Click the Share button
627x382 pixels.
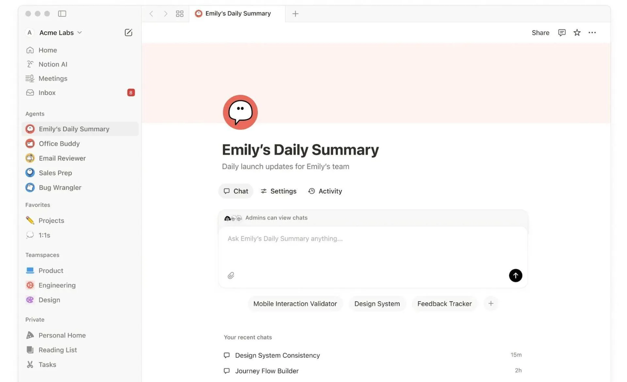point(540,32)
